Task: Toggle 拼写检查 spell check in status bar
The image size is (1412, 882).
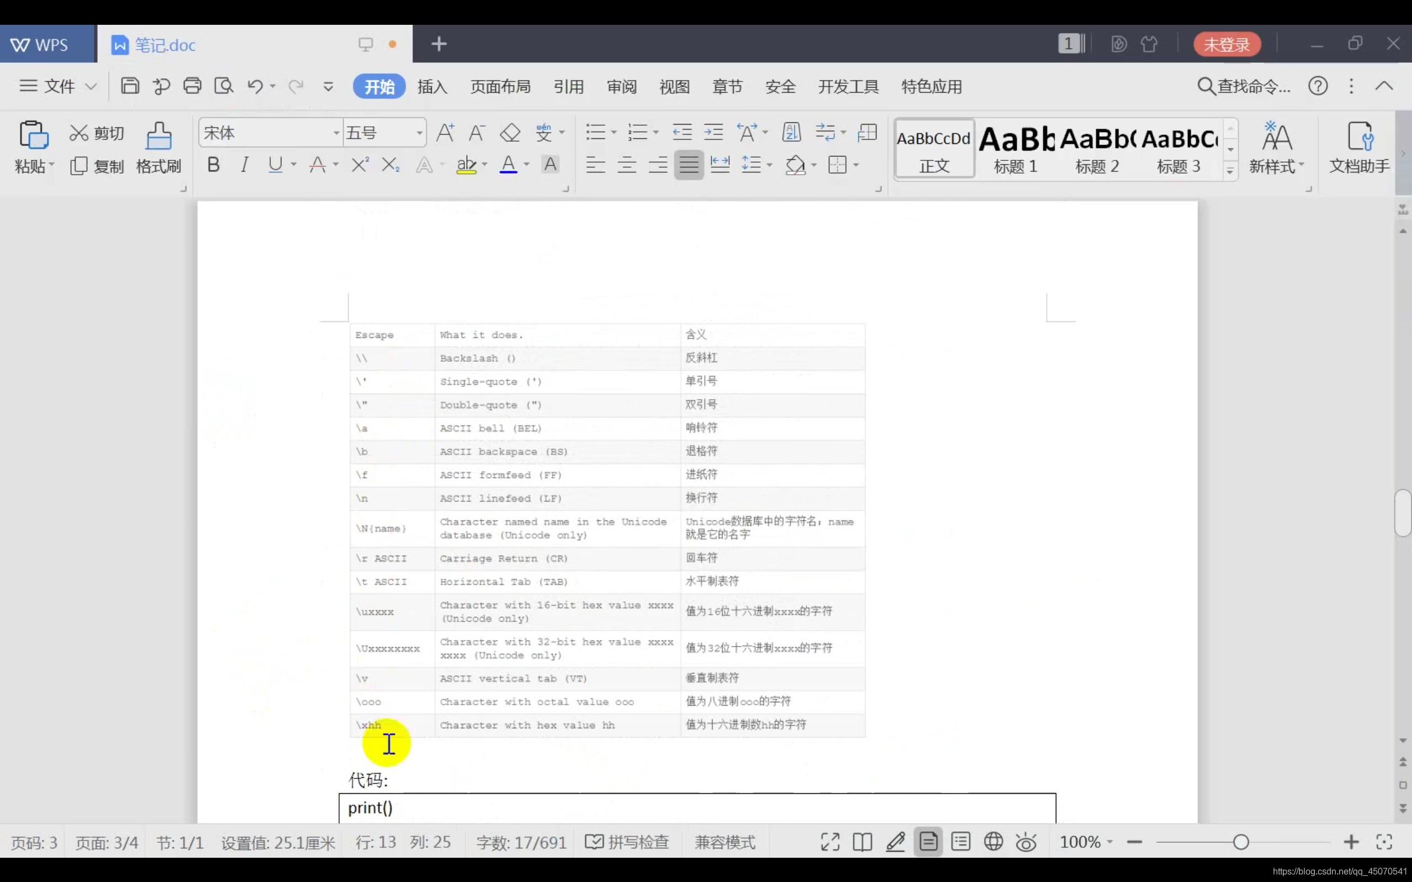Action: pos(627,842)
